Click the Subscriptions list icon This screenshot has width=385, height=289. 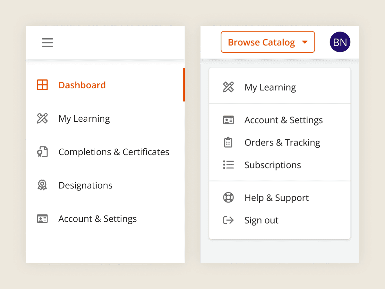pos(228,165)
